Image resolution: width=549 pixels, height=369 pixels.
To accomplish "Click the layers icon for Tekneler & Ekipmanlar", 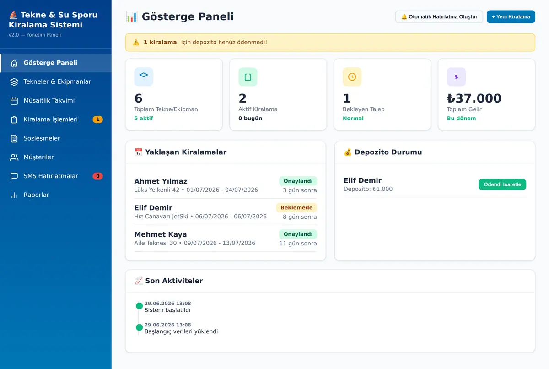I will click(x=14, y=82).
